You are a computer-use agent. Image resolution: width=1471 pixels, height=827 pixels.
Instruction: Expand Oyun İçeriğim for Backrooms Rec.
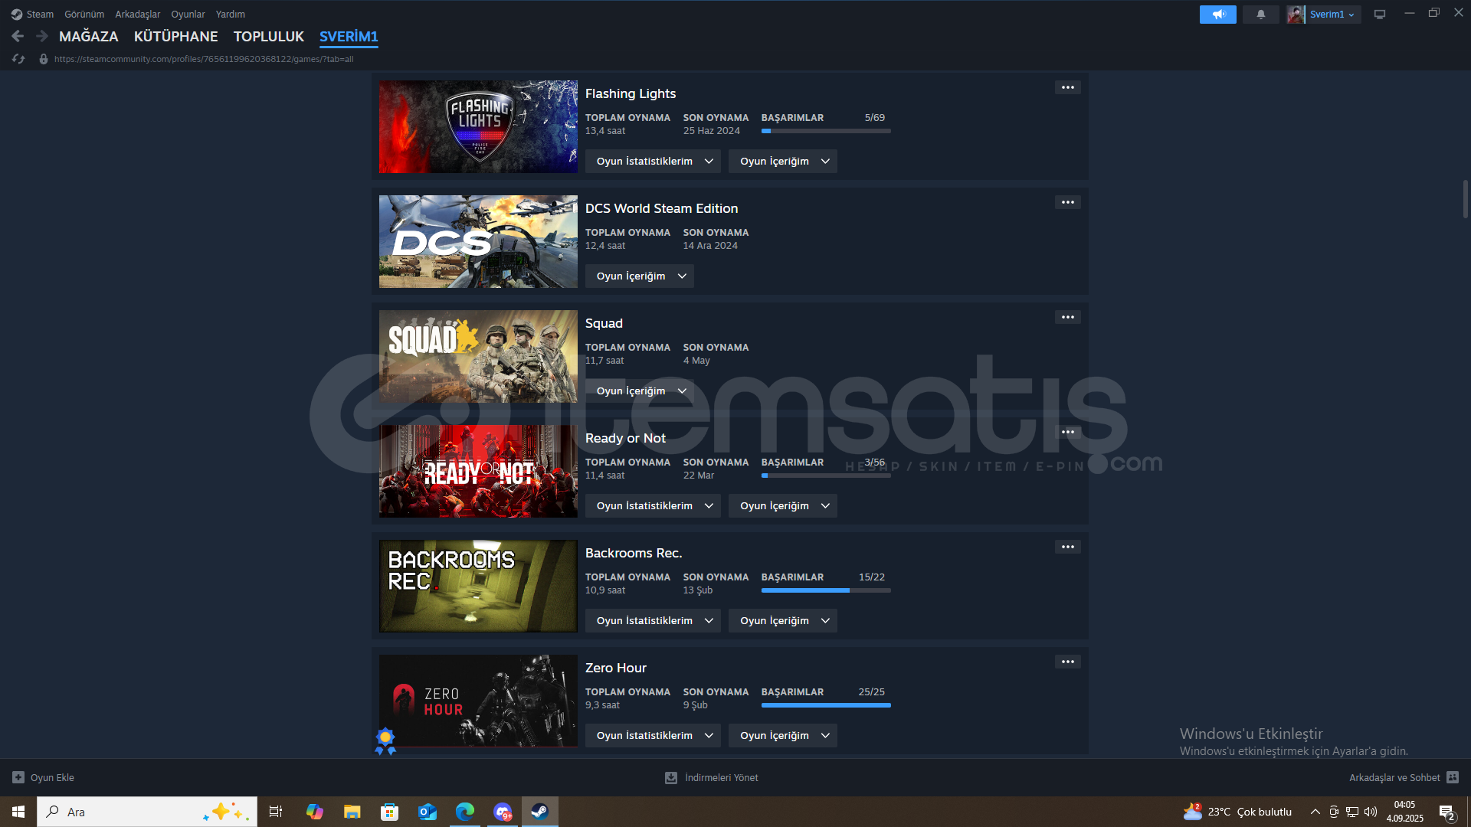coord(783,621)
